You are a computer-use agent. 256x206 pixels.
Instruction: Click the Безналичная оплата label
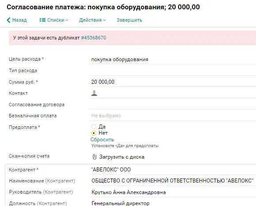(33, 116)
